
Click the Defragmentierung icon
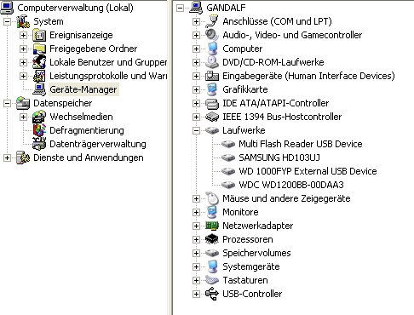39,130
